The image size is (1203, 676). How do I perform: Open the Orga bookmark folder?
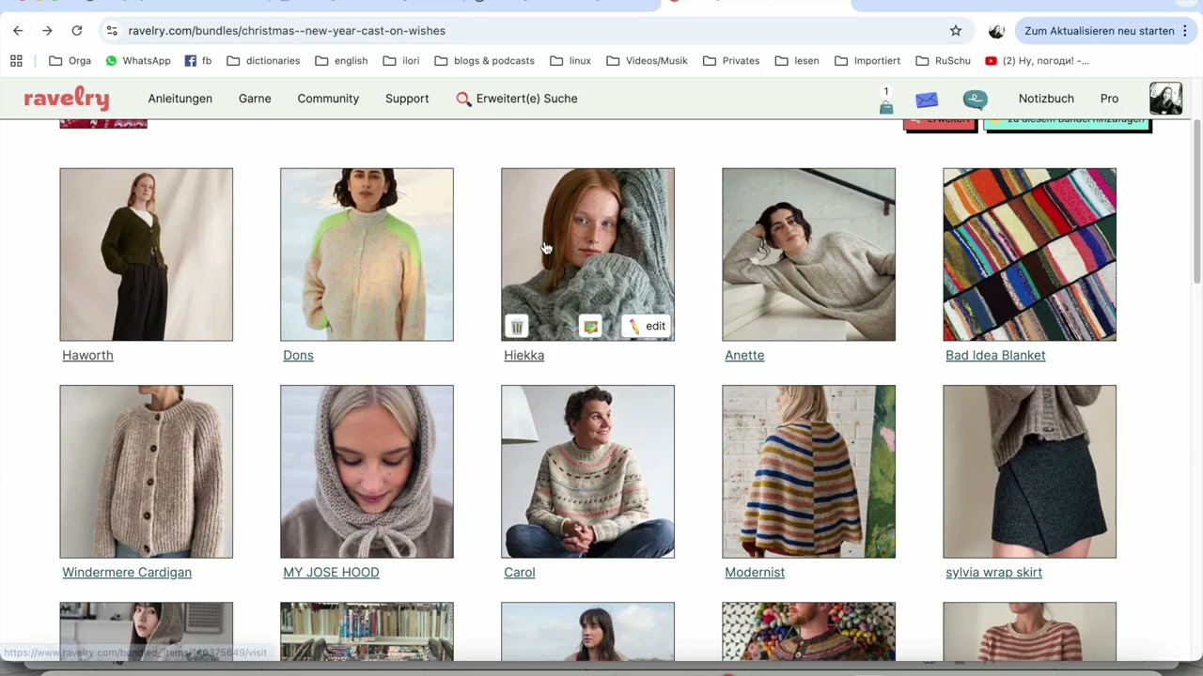(x=70, y=61)
